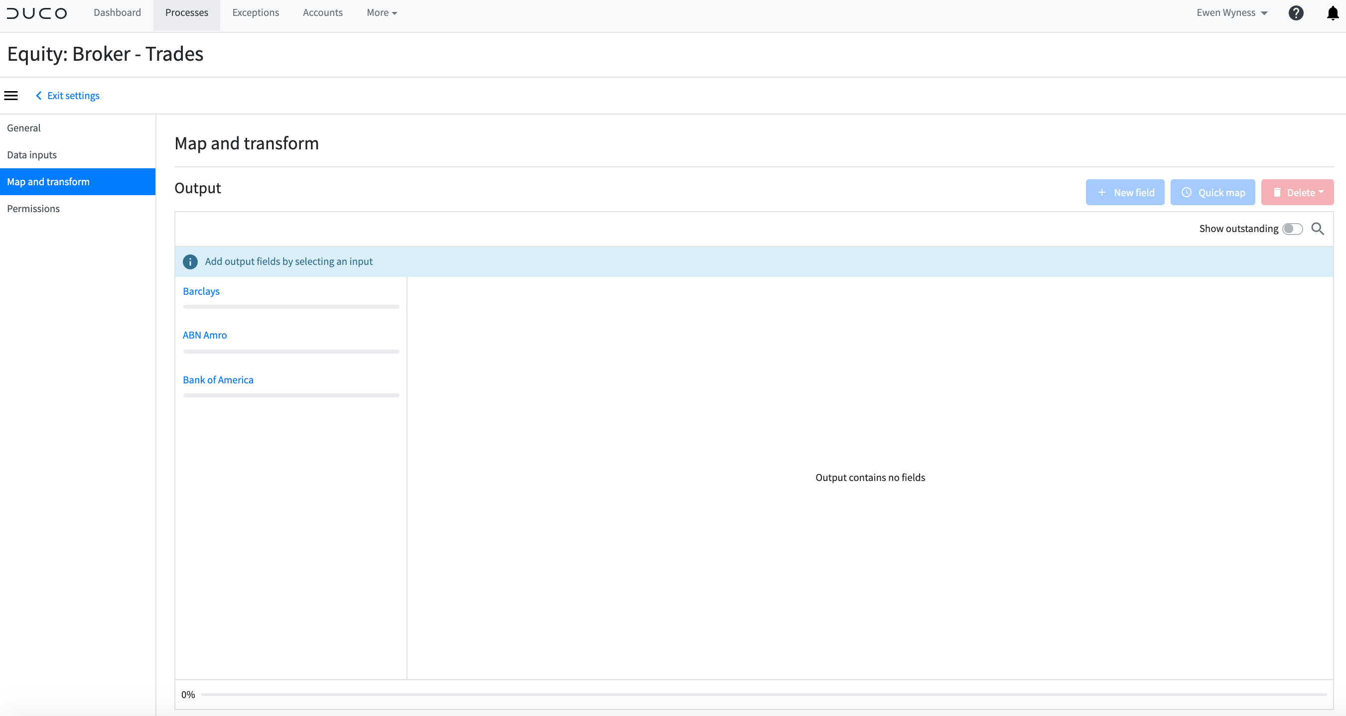Screen dimensions: 1346x716
Task: Open the hamburger menu below the title
Action: click(x=11, y=95)
